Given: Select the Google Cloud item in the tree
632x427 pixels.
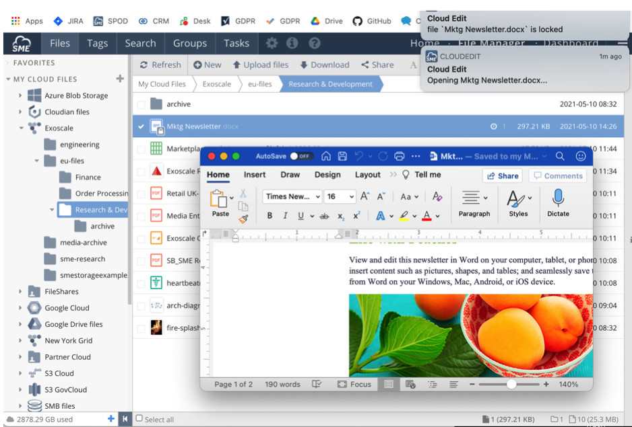Looking at the screenshot, I should pyautogui.click(x=67, y=308).
